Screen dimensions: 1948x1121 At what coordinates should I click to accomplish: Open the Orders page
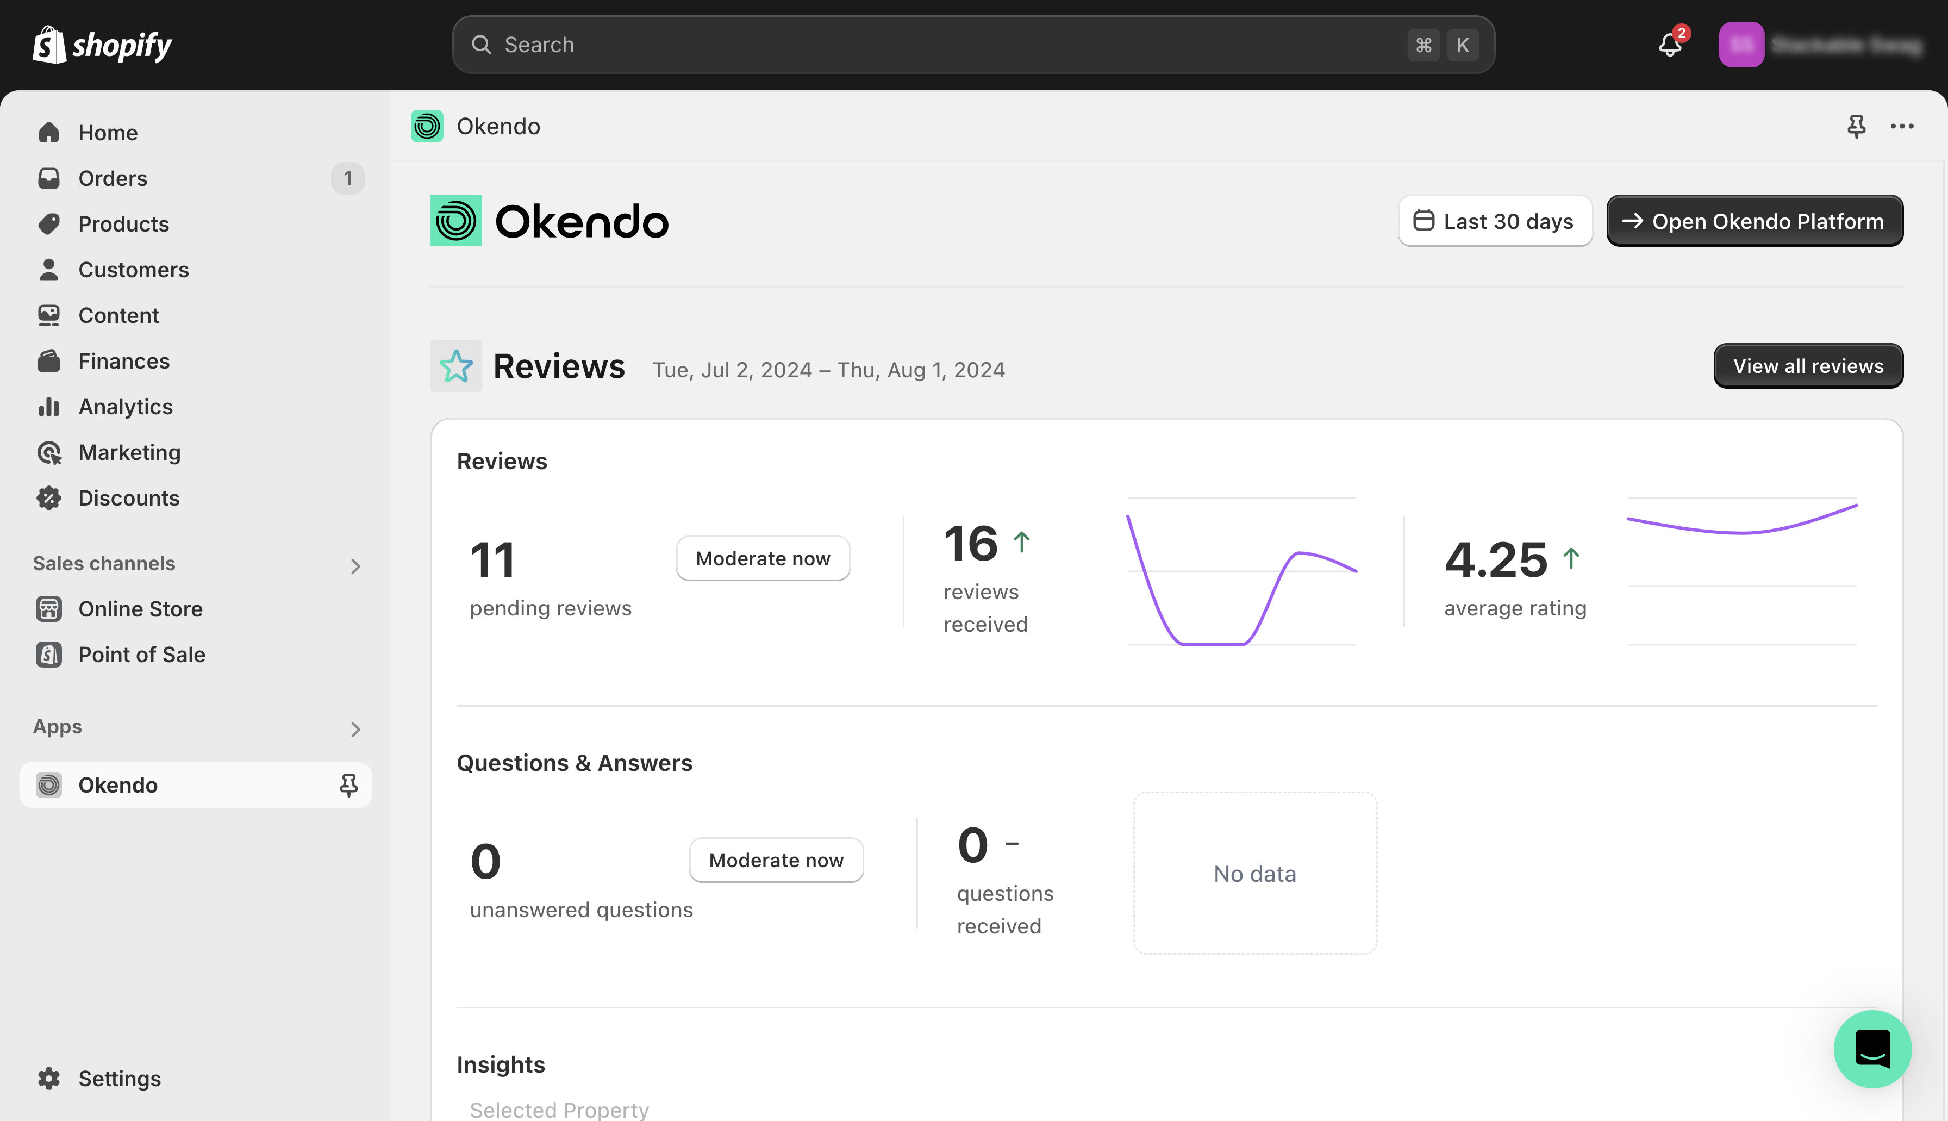(196, 178)
